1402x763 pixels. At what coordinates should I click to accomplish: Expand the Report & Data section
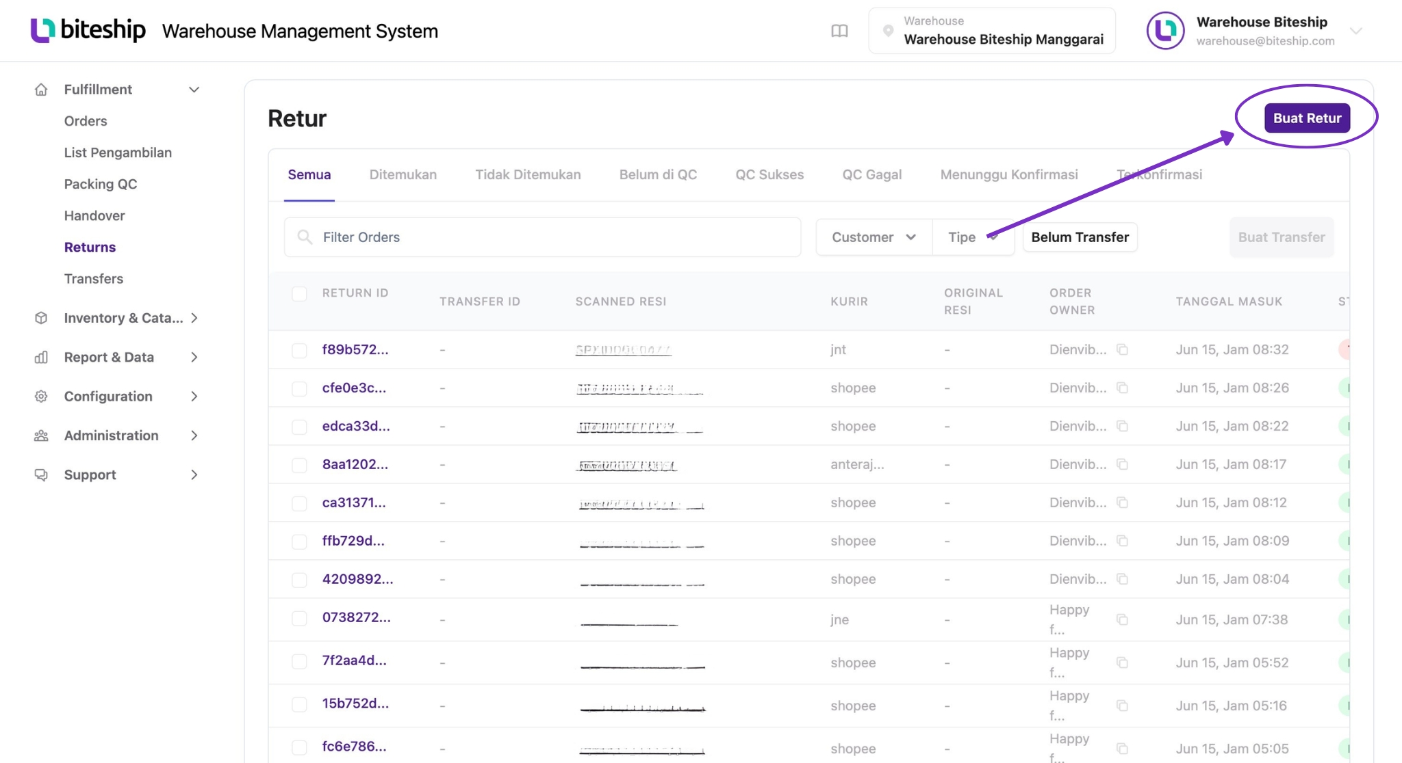coord(194,357)
